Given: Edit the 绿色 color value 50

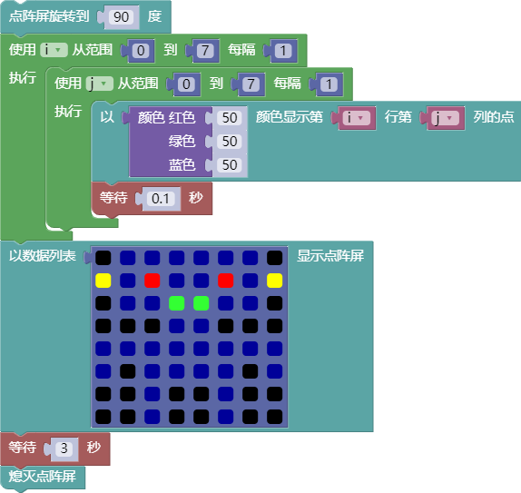Looking at the screenshot, I should pos(230,142).
